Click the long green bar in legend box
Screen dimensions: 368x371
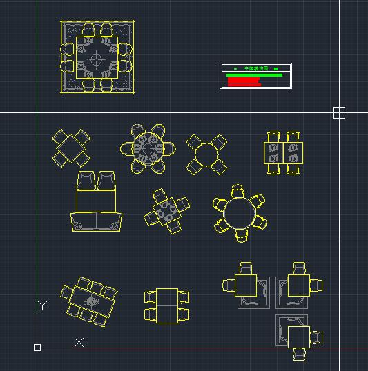tap(254, 75)
